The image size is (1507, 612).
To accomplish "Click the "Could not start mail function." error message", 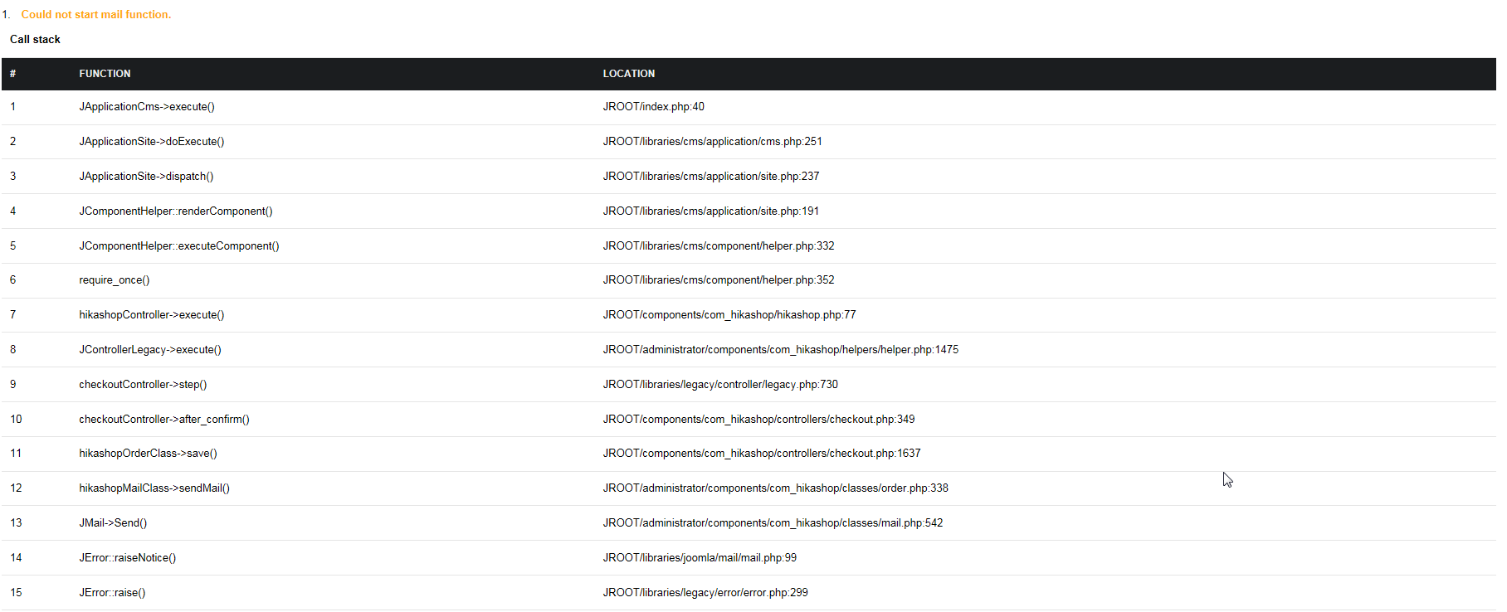I will 95,14.
